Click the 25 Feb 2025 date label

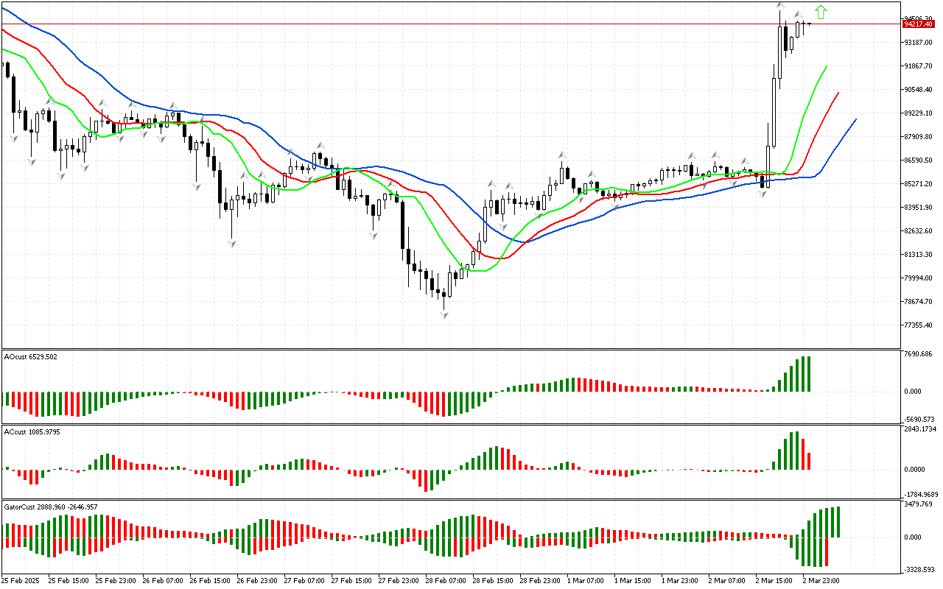pos(21,581)
